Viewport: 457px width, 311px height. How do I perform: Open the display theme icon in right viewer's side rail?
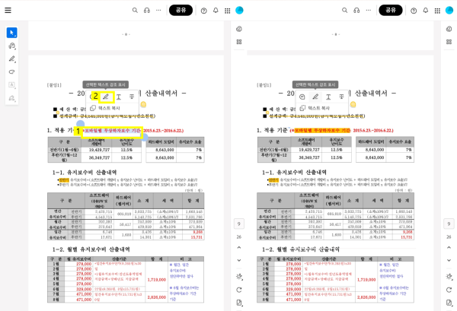point(449,277)
